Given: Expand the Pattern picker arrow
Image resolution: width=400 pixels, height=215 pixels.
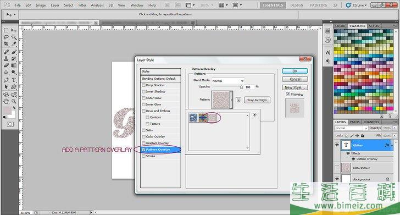Looking at the screenshot, I should tap(231, 100).
